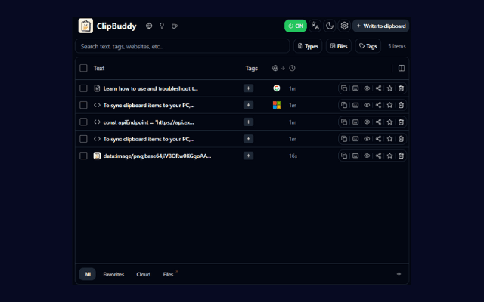
Task: Share the 'Learn how to use' item
Action: click(378, 88)
